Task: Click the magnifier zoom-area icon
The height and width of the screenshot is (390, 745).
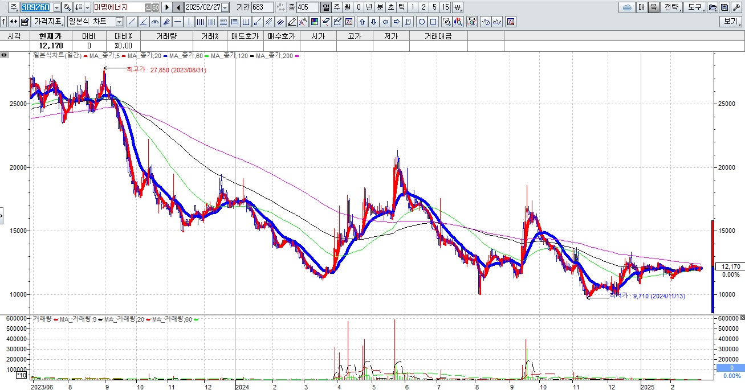Action: tap(447, 22)
